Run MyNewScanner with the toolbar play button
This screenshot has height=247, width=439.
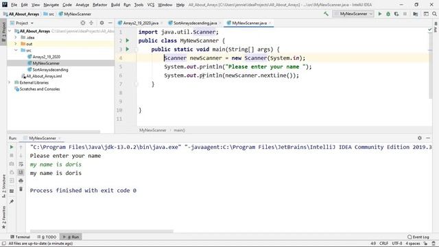(x=380, y=14)
